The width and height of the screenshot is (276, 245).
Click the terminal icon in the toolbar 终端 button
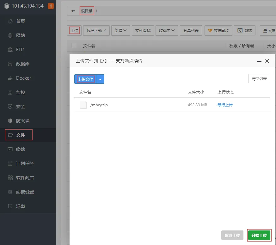[x=240, y=30]
